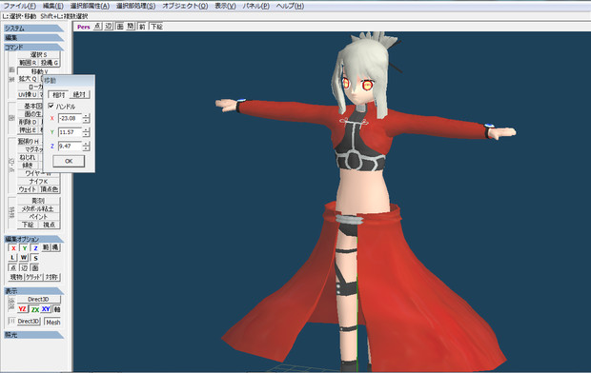The image size is (591, 373).
Task: Toggle 簡 simple display in viewport toolbar
Action: pos(131,27)
